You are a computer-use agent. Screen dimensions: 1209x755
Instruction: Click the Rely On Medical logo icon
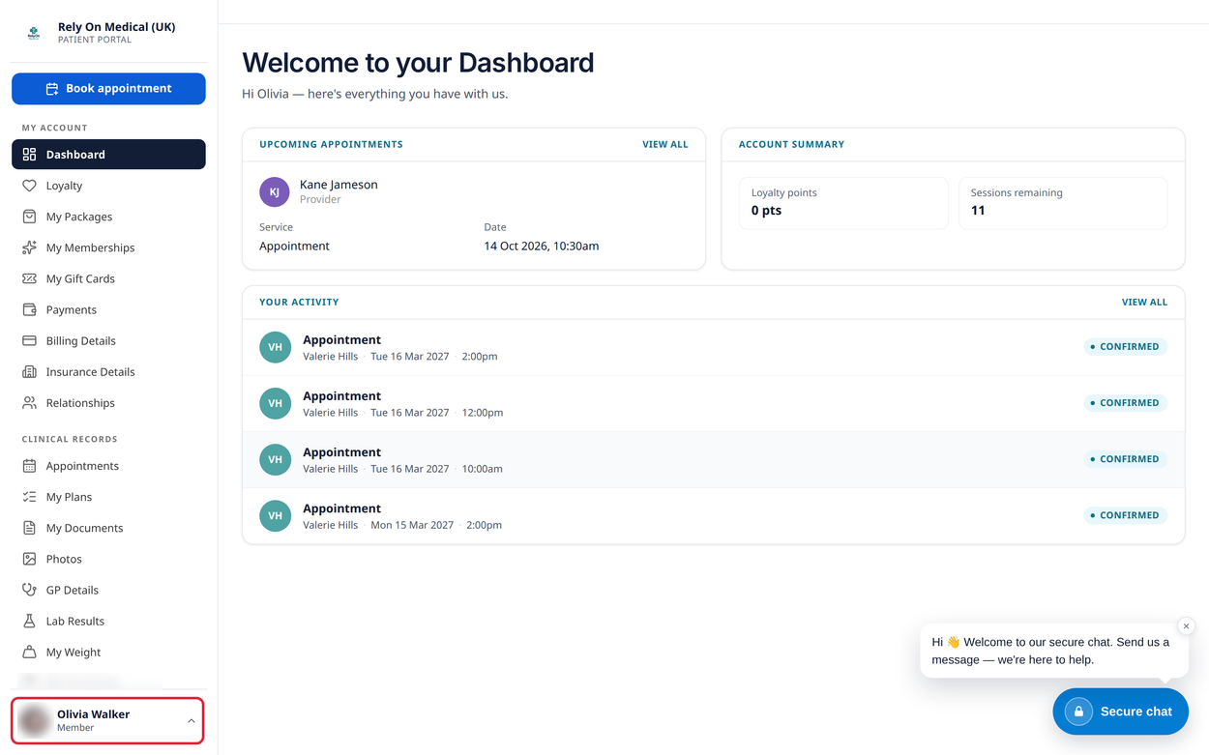click(x=34, y=33)
